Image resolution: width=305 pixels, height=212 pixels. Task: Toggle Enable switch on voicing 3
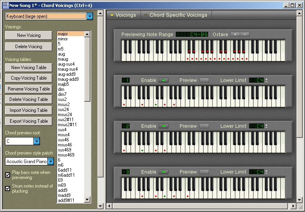(x=163, y=172)
